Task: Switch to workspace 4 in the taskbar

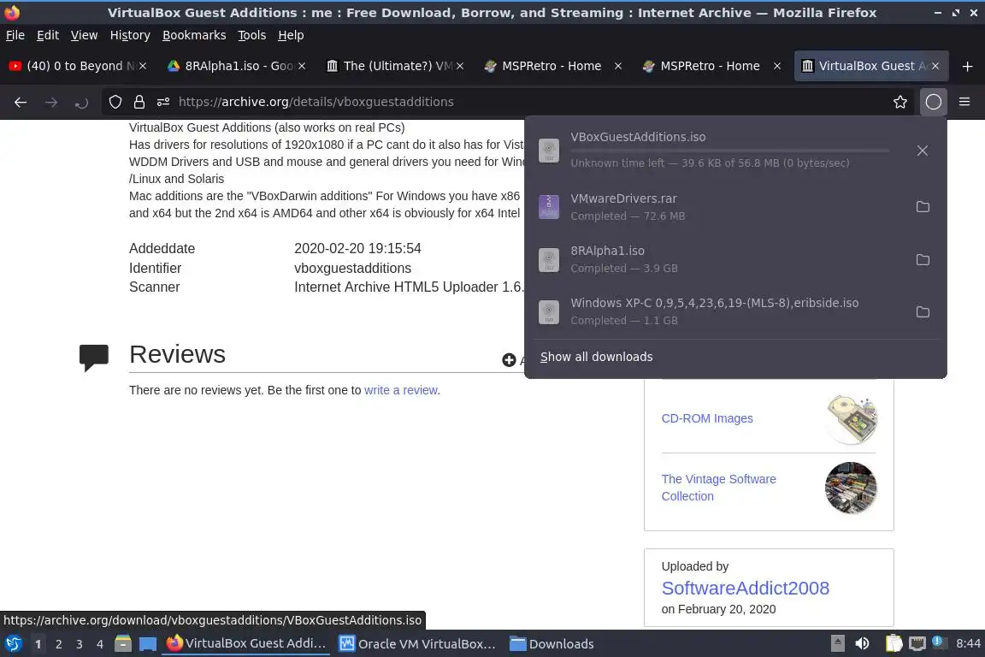Action: (100, 644)
